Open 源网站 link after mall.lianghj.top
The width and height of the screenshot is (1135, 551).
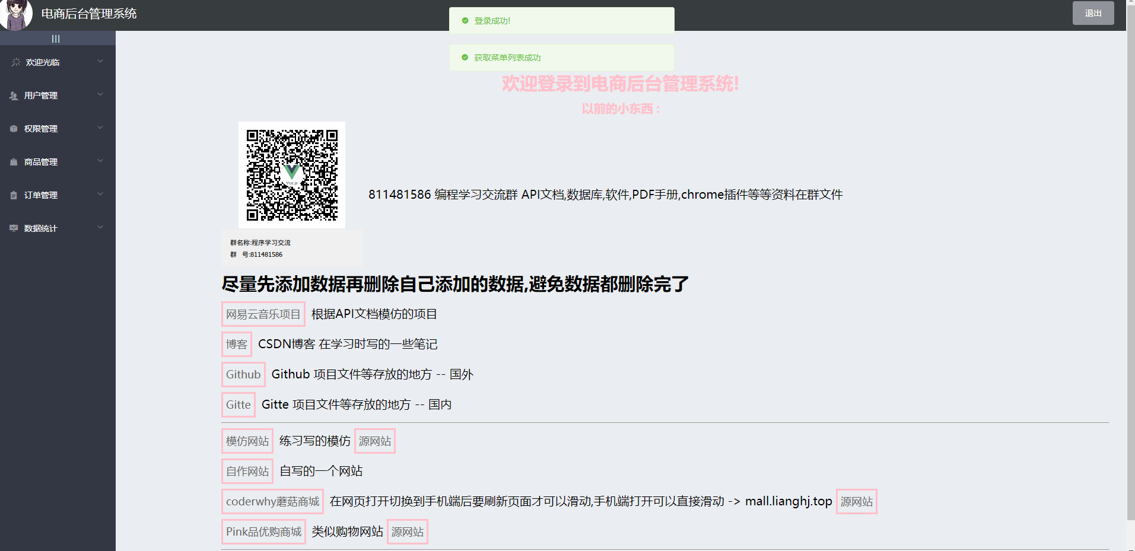(x=857, y=502)
